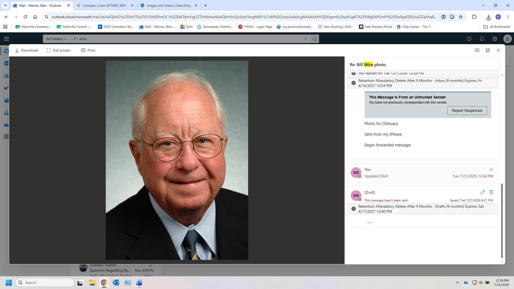The width and height of the screenshot is (514, 289).
Task: Open File Explorer from taskbar
Action: pyautogui.click(x=92, y=282)
